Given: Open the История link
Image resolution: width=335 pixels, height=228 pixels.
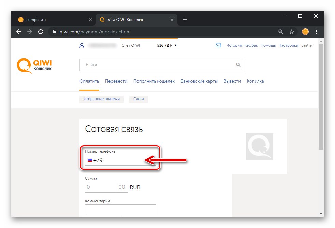Looking at the screenshot, I should point(234,45).
